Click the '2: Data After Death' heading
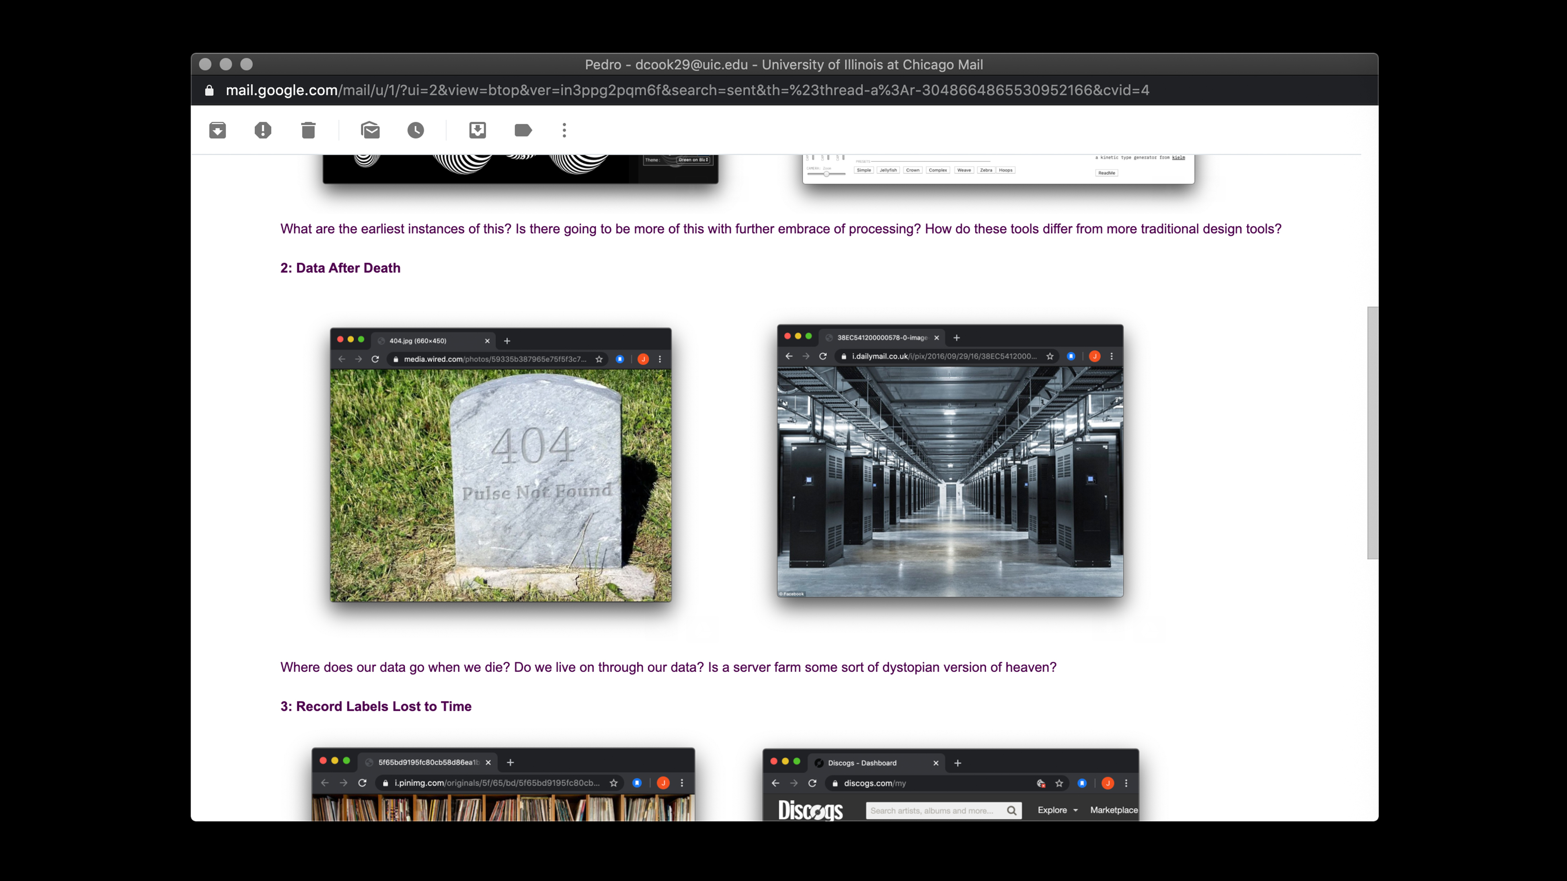 340,268
